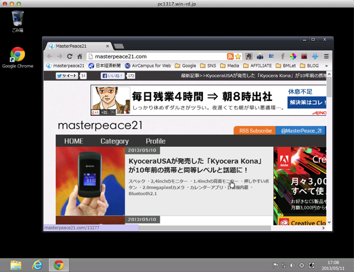Show more bookmarks with chevron
The width and height of the screenshot is (354, 272).
(x=326, y=66)
